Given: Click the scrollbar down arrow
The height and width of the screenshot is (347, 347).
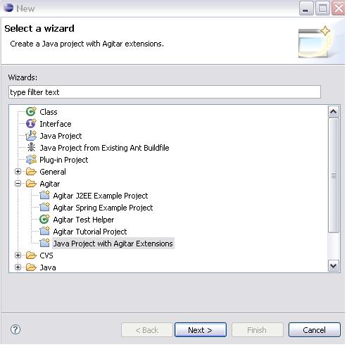Looking at the screenshot, I should pos(334,266).
